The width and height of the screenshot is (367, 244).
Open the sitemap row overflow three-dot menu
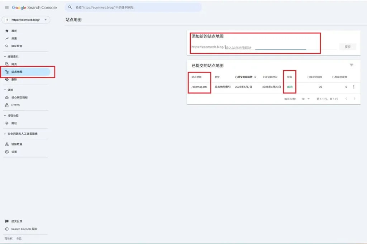[354, 87]
